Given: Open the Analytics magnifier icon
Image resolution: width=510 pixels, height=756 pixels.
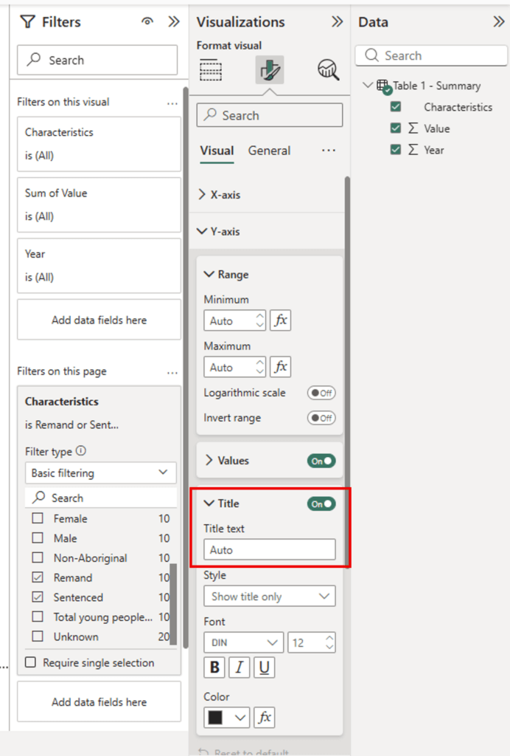Looking at the screenshot, I should click(328, 70).
